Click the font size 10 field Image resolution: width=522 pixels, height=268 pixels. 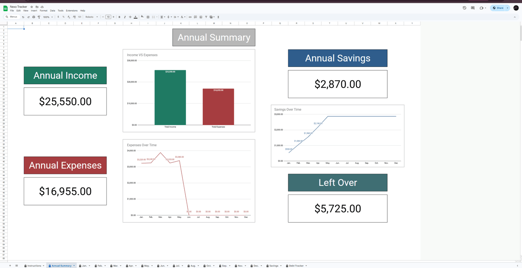[108, 17]
